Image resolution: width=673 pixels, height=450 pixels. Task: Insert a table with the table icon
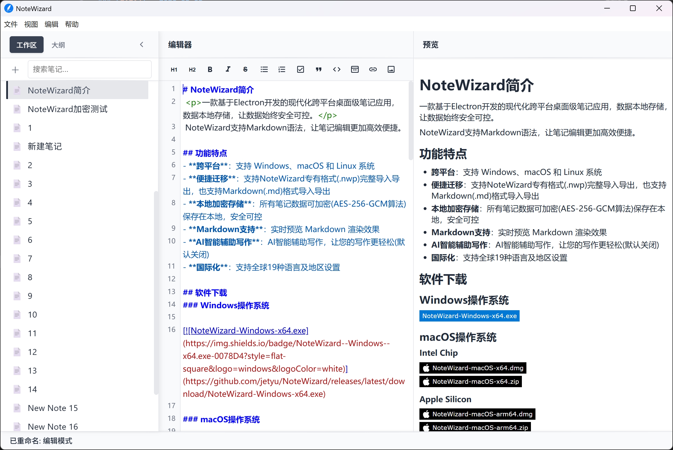click(355, 69)
